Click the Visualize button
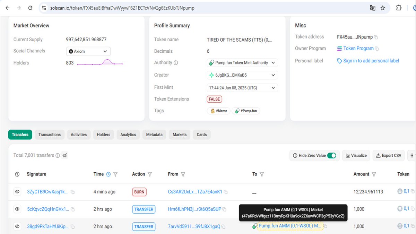416x234 pixels. (356, 156)
